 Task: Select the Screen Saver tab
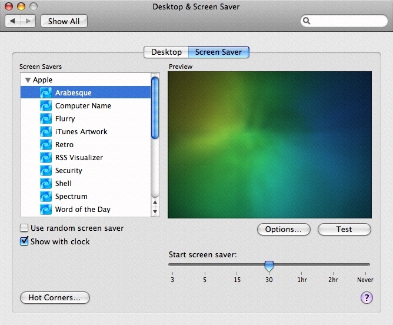218,52
